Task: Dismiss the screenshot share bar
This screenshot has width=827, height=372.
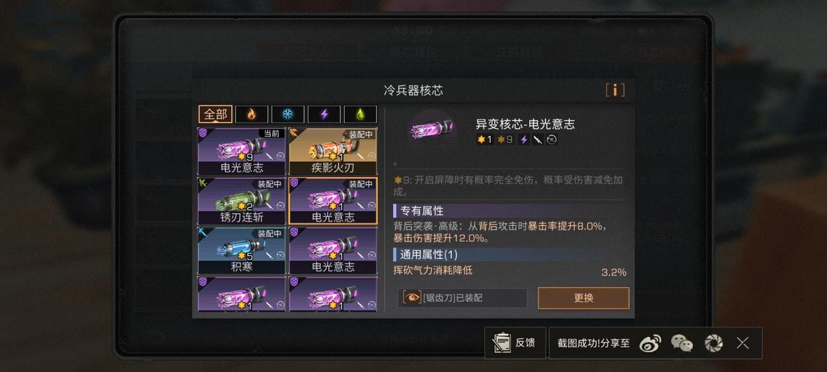Action: coord(743,343)
